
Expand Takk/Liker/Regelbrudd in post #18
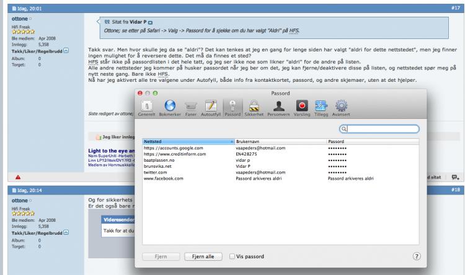pyautogui.click(x=66, y=233)
